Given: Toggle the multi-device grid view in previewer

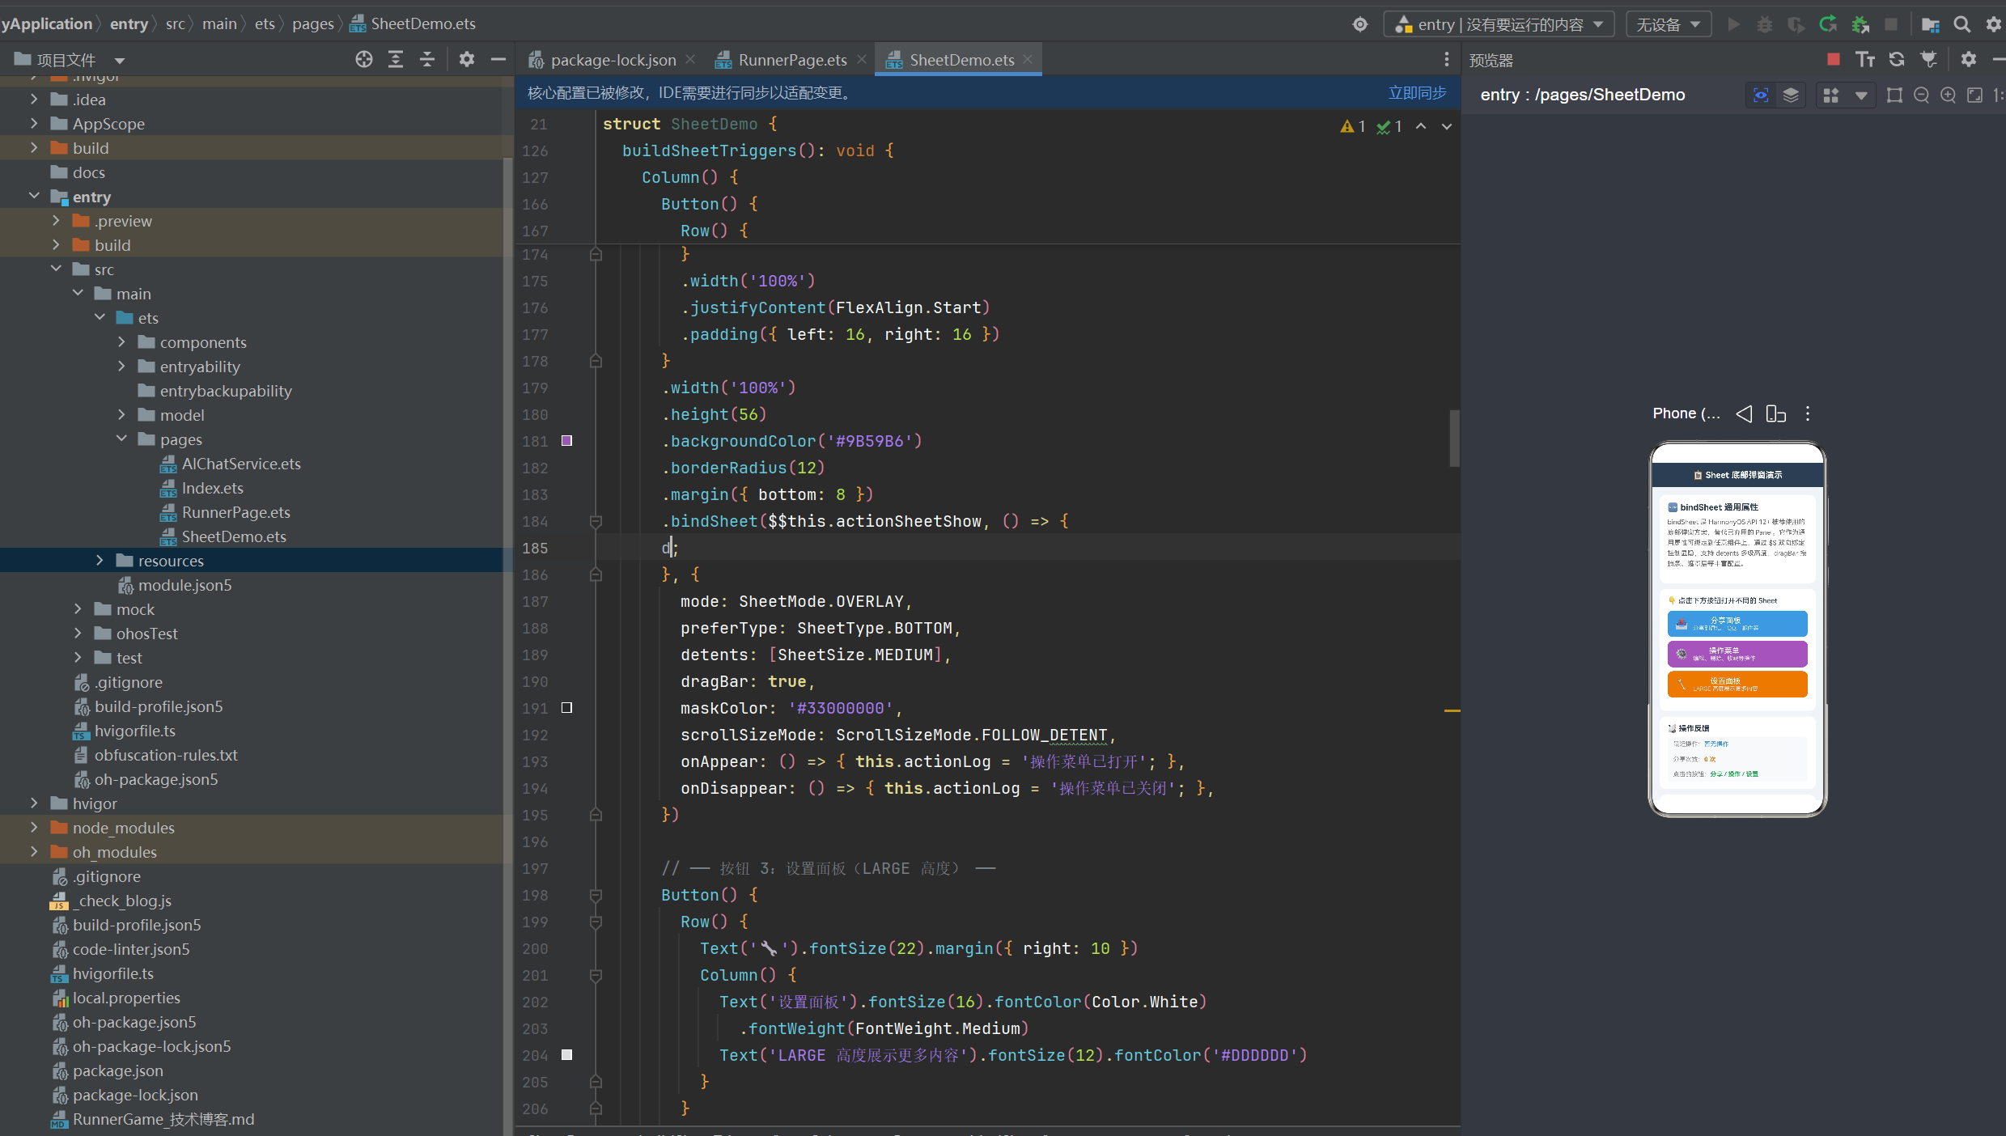Looking at the screenshot, I should pos(1831,95).
